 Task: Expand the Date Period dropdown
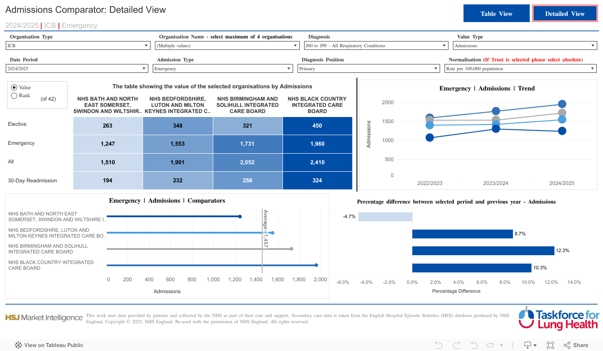[x=77, y=68]
